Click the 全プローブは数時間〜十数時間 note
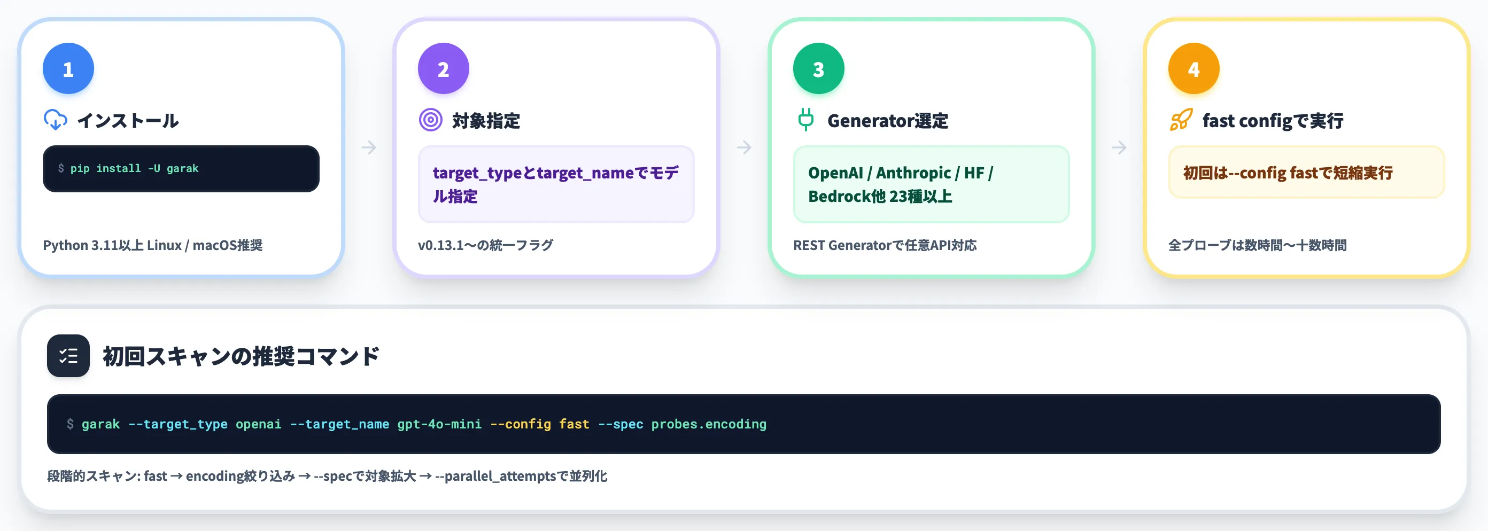 pyautogui.click(x=1257, y=245)
